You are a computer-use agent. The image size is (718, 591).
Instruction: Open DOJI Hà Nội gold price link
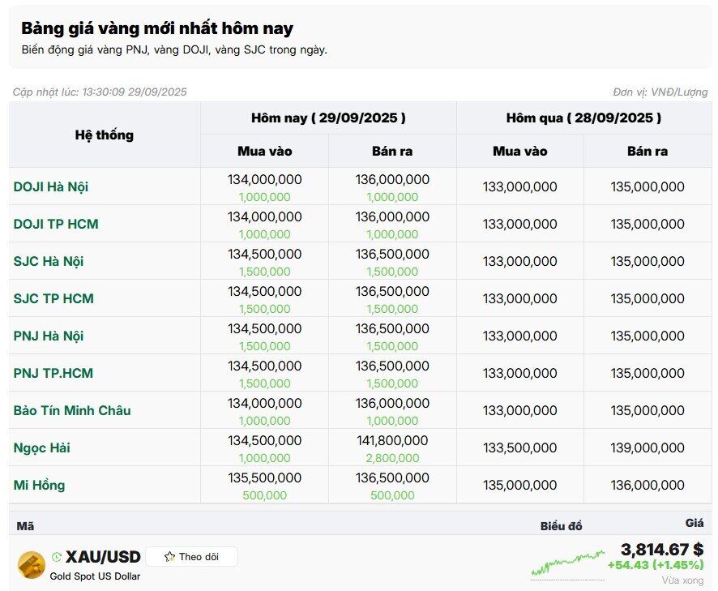[51, 186]
